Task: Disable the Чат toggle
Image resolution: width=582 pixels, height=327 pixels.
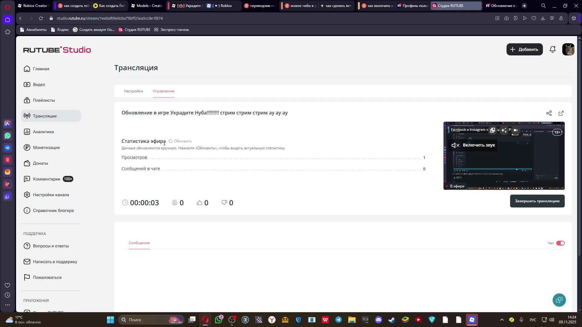Action: click(560, 243)
